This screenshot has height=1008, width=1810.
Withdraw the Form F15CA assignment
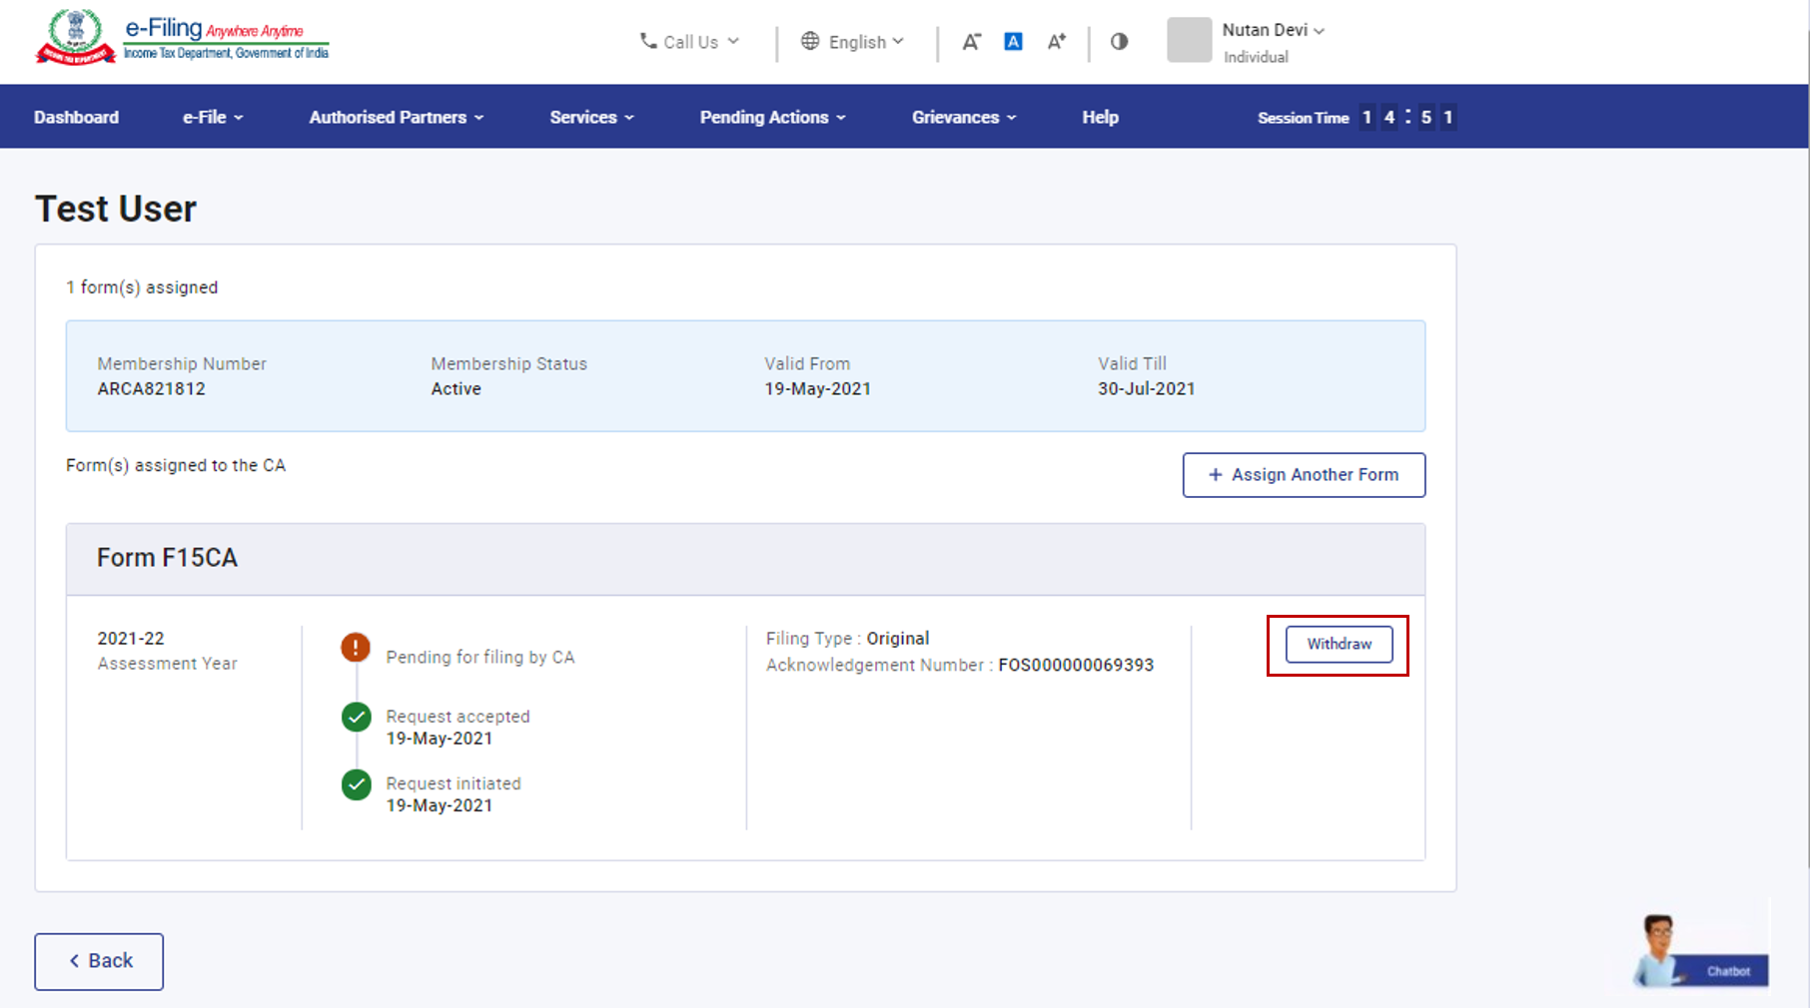click(x=1339, y=645)
